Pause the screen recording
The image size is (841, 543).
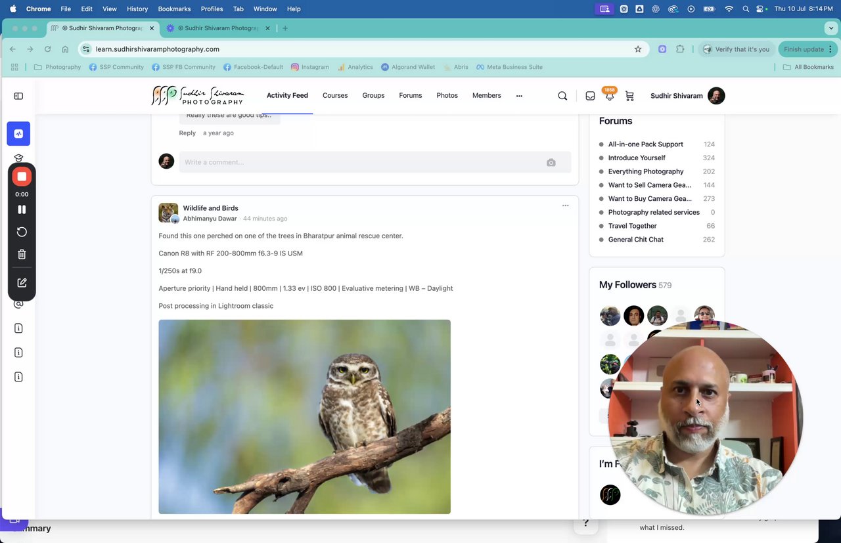point(22,209)
